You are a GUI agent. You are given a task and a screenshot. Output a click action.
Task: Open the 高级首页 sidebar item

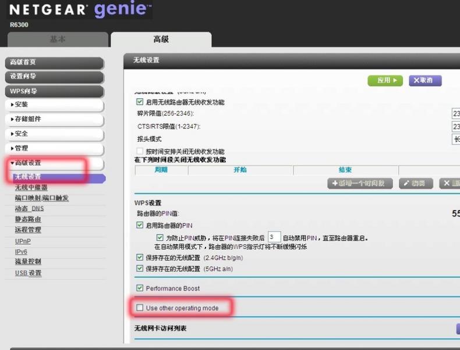click(x=55, y=62)
